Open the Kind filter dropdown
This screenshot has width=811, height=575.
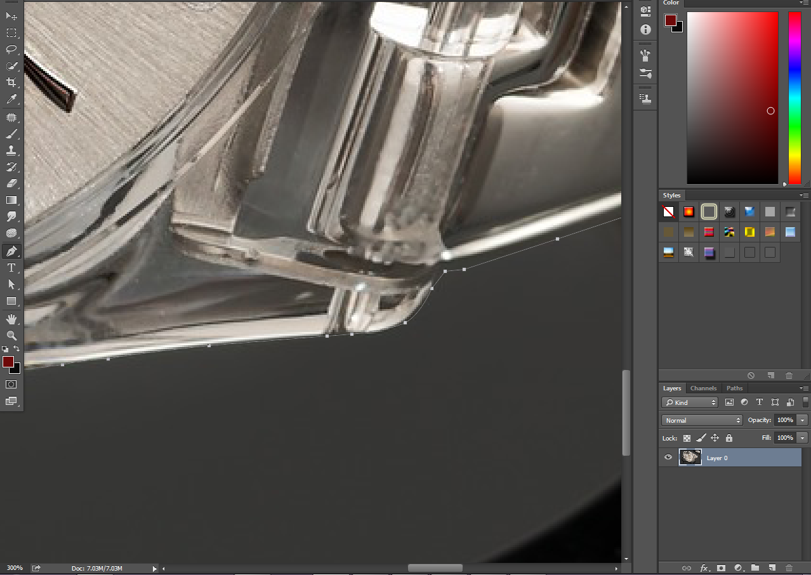[689, 402]
